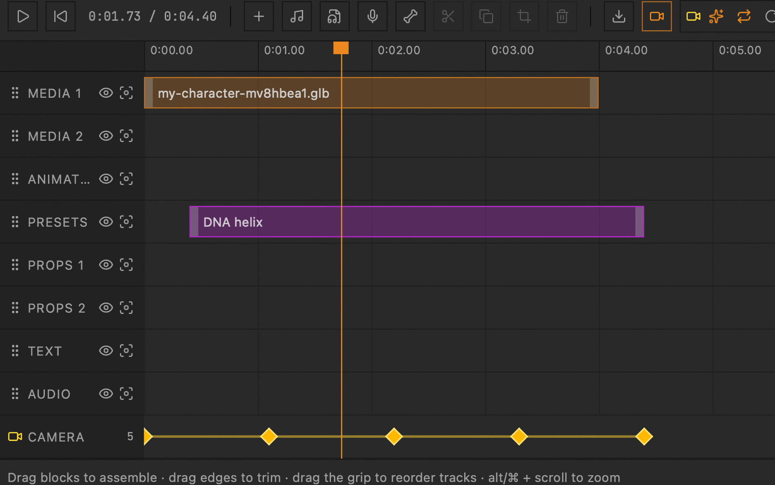Jump back to timeline start

click(x=61, y=16)
